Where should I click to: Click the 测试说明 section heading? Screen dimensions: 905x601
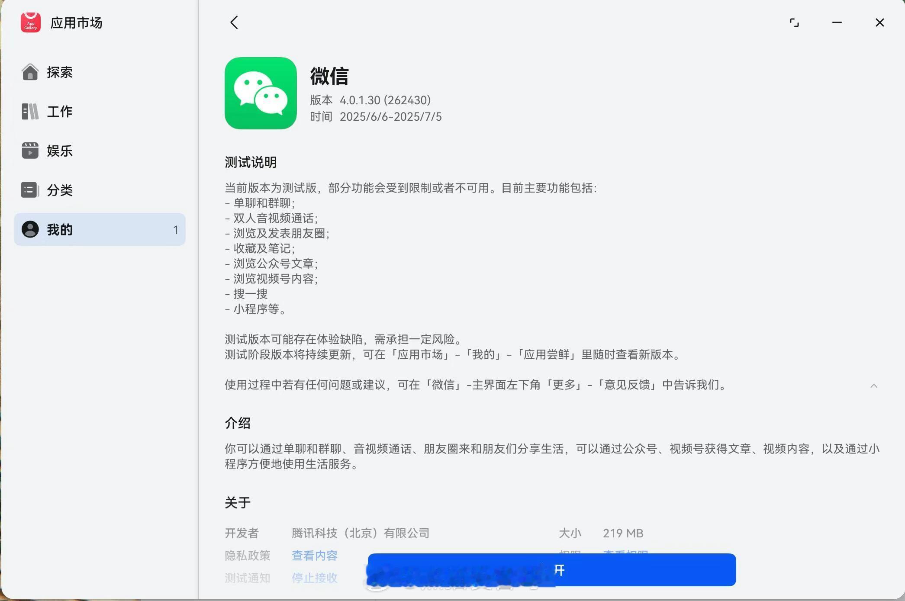pos(251,162)
